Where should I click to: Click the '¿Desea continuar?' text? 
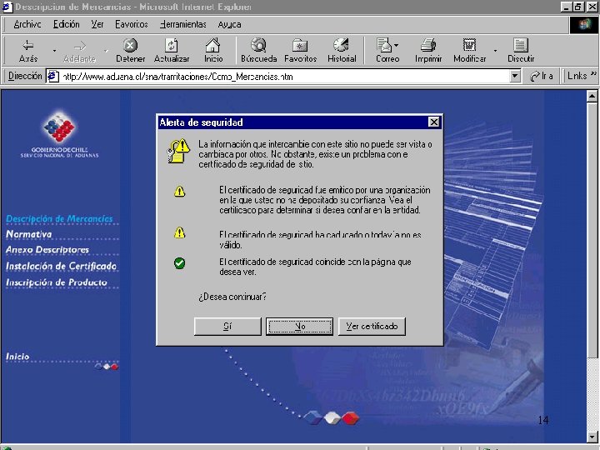[232, 297]
